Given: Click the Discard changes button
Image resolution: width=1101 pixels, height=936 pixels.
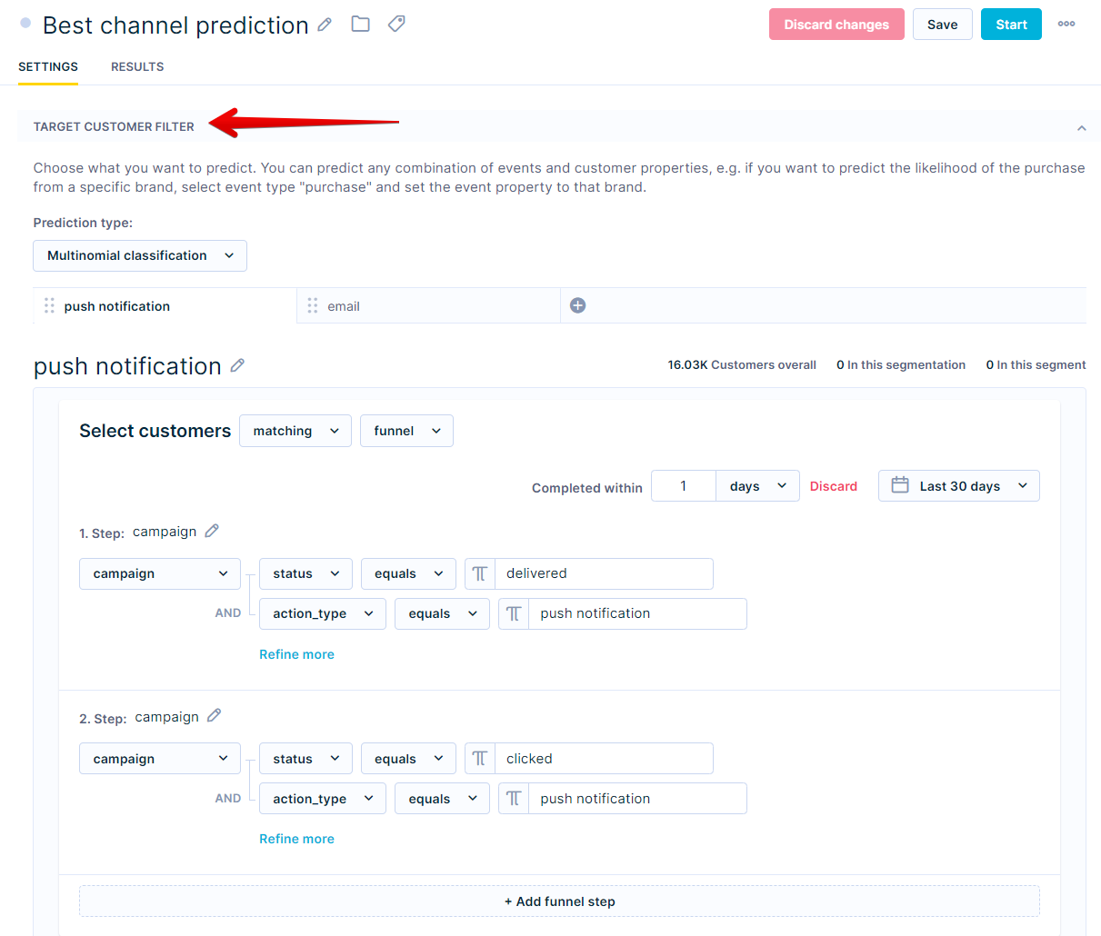Looking at the screenshot, I should [x=836, y=24].
